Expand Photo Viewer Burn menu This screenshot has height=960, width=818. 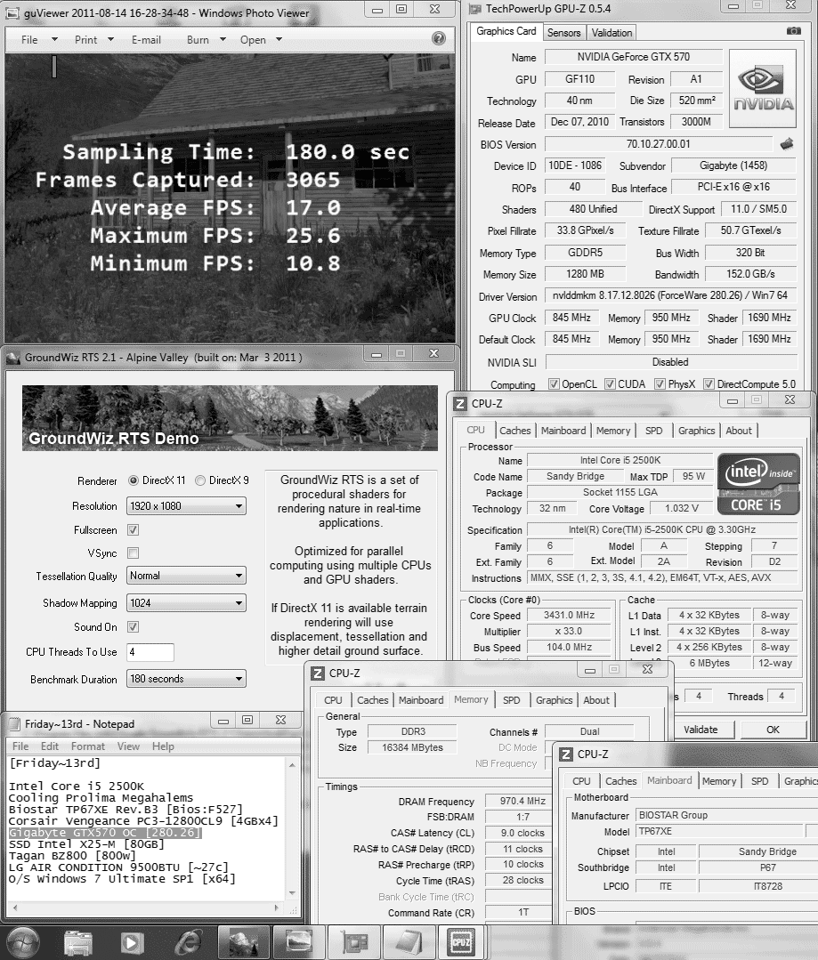(206, 40)
